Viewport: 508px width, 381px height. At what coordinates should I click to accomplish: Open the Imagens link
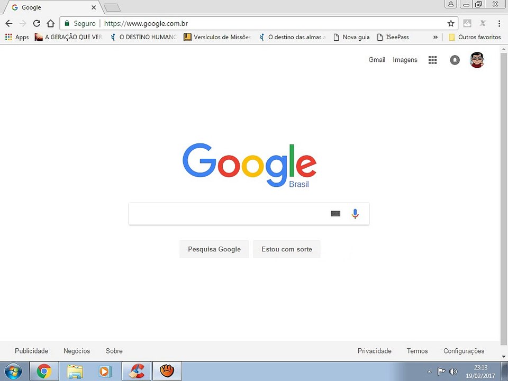click(x=405, y=60)
